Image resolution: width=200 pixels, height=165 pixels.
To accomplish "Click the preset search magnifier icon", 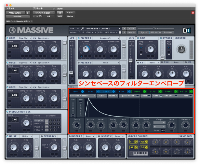I will pyautogui.click(x=83, y=29).
